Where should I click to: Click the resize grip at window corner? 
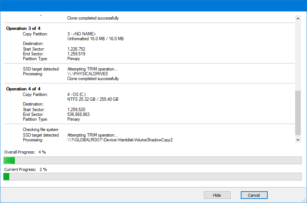coord(304,200)
